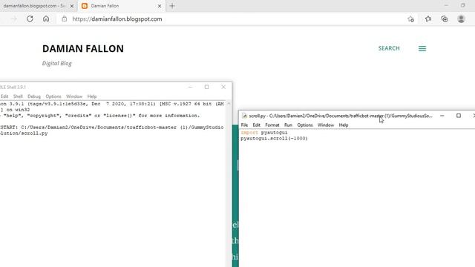Switch to the Damian Fallon tab
Viewport: 475px width, 267px height.
[121, 6]
